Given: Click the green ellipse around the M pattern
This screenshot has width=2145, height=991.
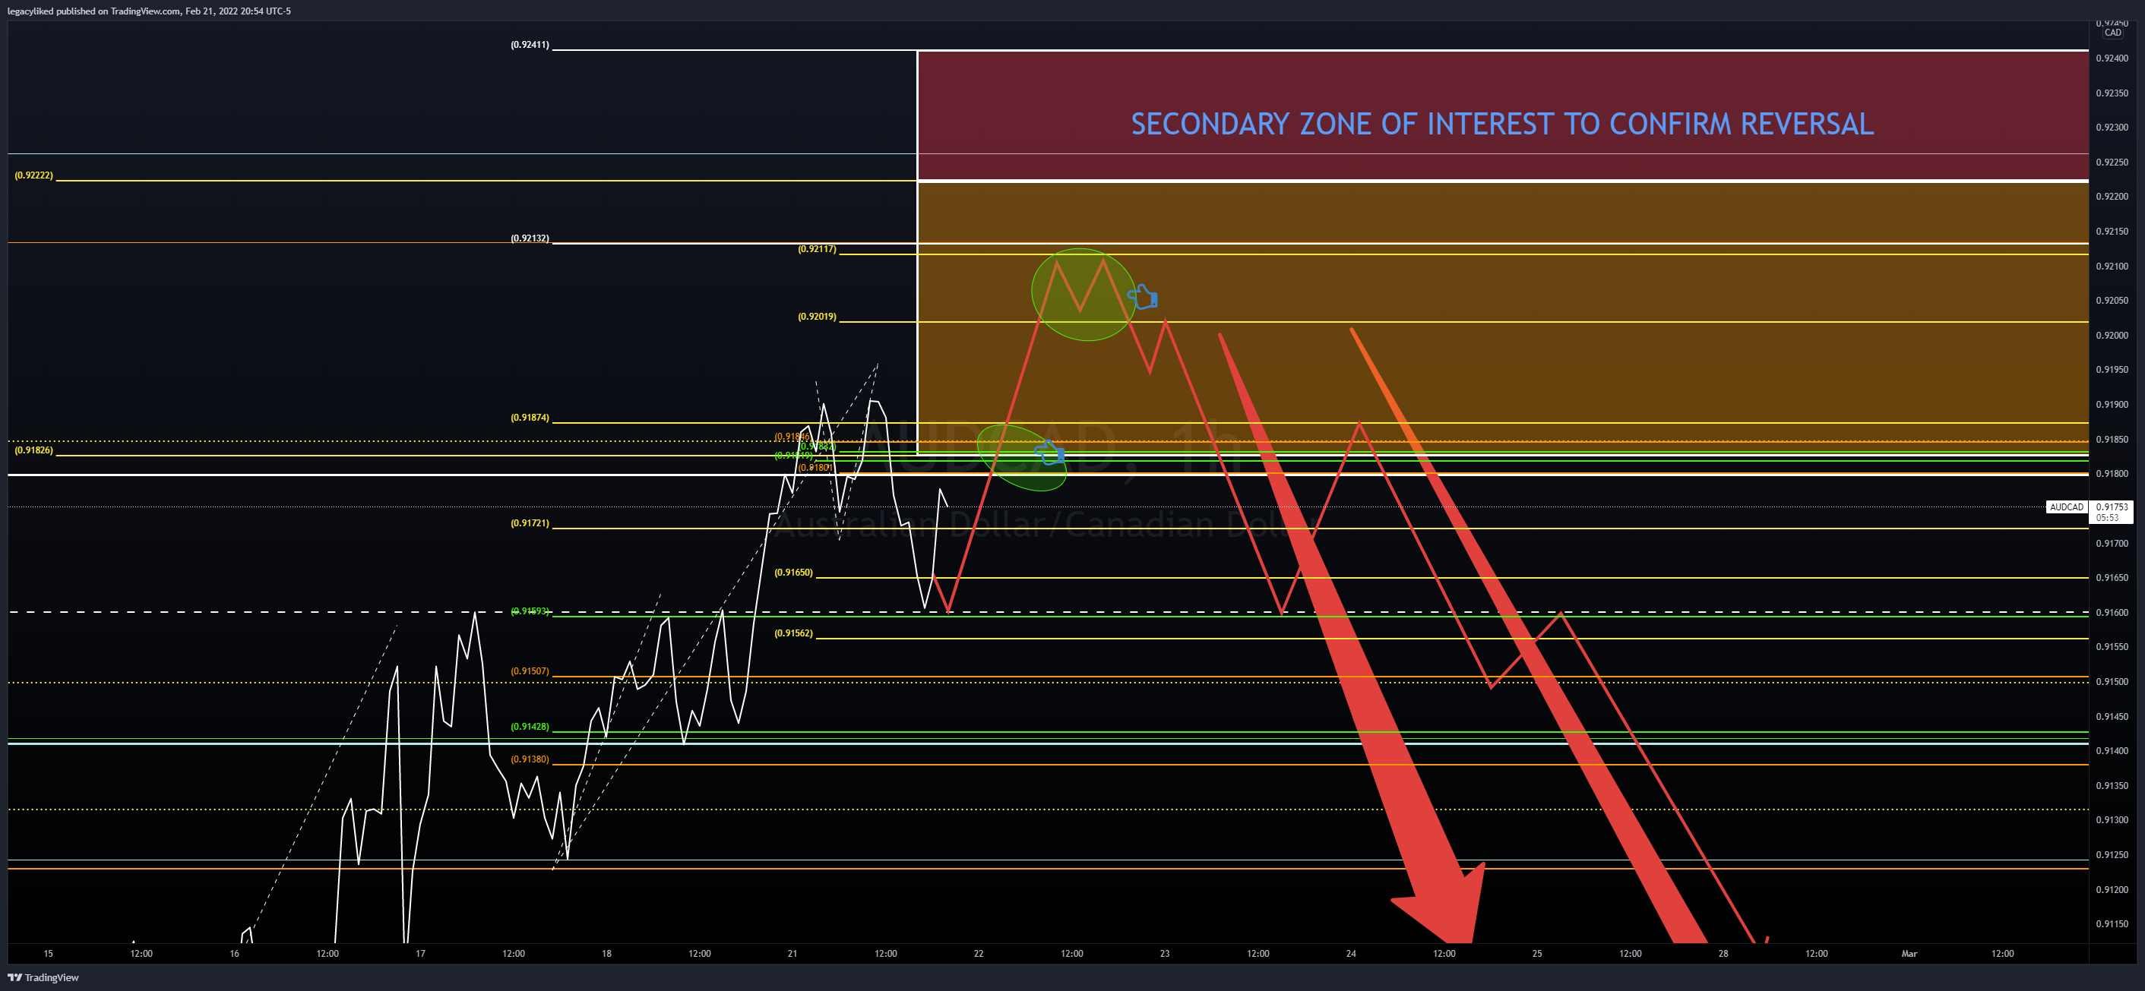Looking at the screenshot, I should click(x=1083, y=294).
